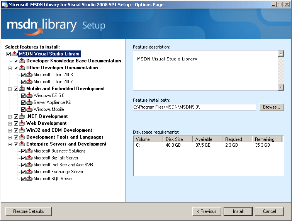Click install icon beside .NET Development
Viewport: 292px width, 221px height.
click(22, 116)
